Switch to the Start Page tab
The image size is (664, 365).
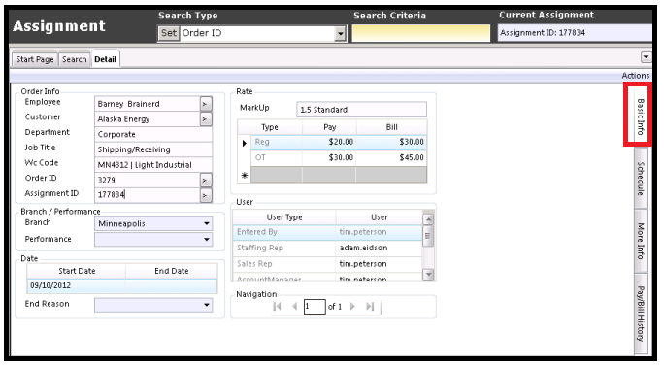click(35, 60)
